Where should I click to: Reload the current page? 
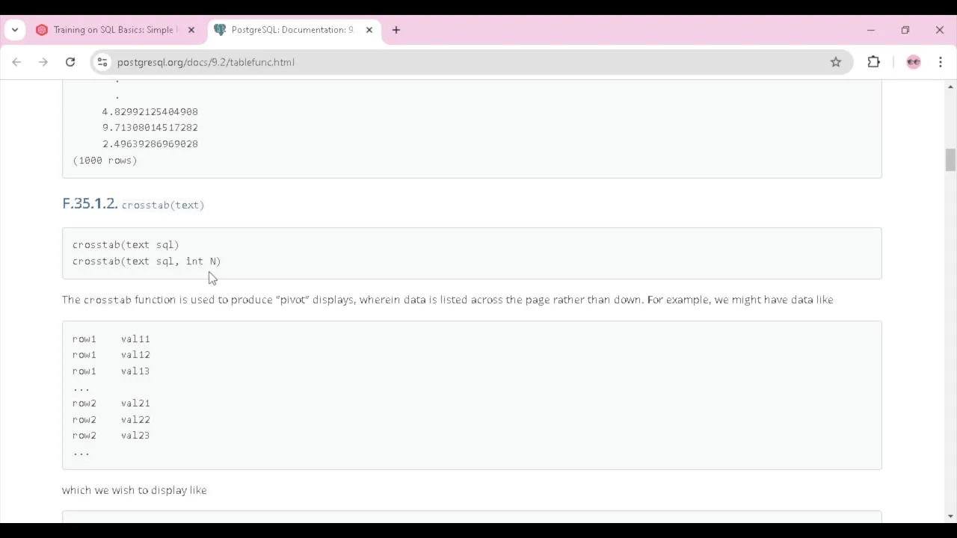point(70,62)
